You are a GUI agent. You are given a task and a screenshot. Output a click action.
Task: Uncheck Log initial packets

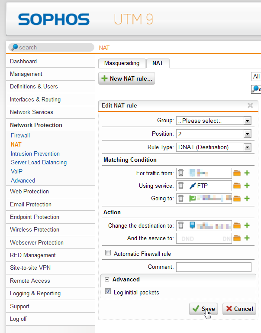[108, 292]
